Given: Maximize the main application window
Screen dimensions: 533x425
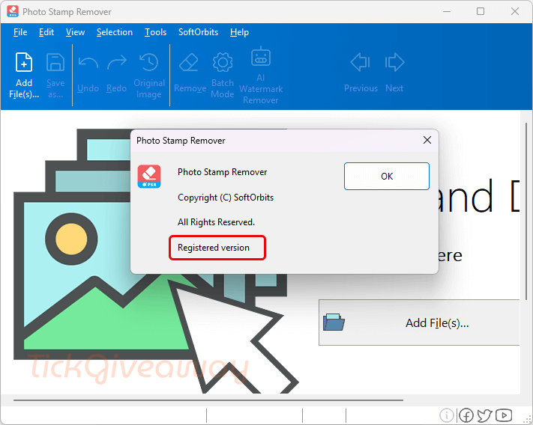Looking at the screenshot, I should [x=481, y=11].
